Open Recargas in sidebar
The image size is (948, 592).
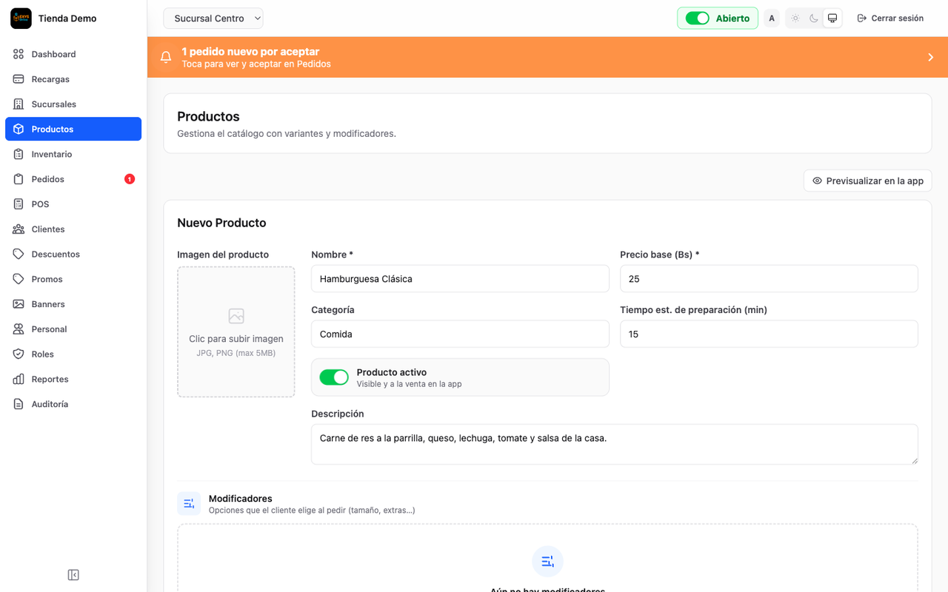coord(73,79)
